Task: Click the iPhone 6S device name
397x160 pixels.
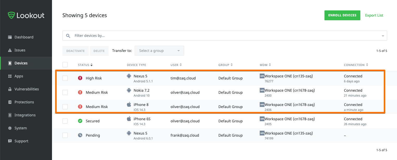Action: pos(142,119)
